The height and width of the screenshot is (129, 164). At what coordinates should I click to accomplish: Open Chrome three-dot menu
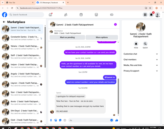(161, 8)
